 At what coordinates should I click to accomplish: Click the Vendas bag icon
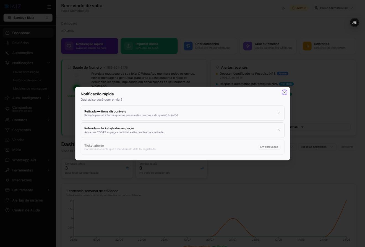point(7,140)
